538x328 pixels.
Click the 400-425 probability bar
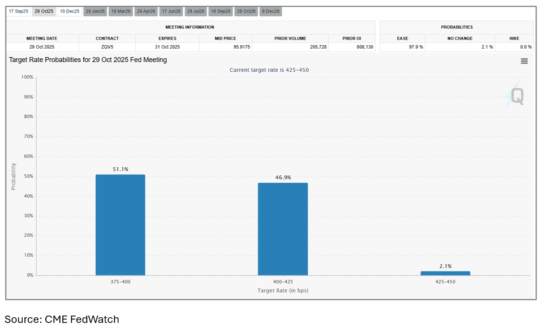pos(283,228)
